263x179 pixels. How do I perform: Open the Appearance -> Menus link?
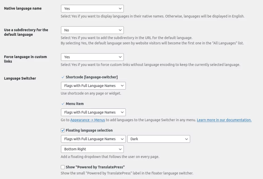tap(88, 120)
